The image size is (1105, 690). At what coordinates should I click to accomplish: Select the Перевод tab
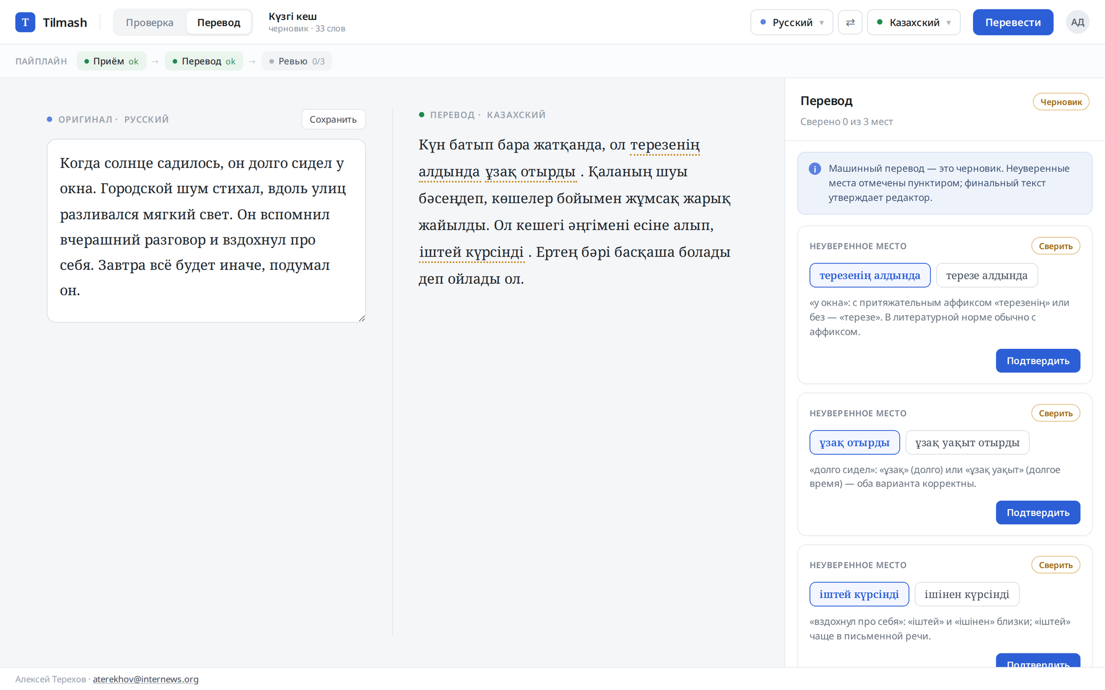click(219, 23)
